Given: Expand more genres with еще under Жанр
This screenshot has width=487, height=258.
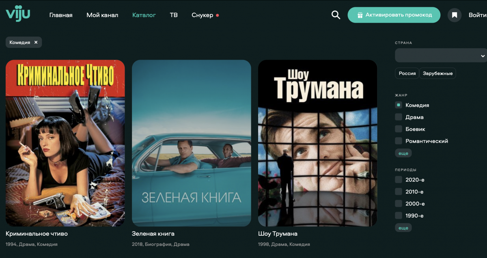Looking at the screenshot, I should [403, 153].
